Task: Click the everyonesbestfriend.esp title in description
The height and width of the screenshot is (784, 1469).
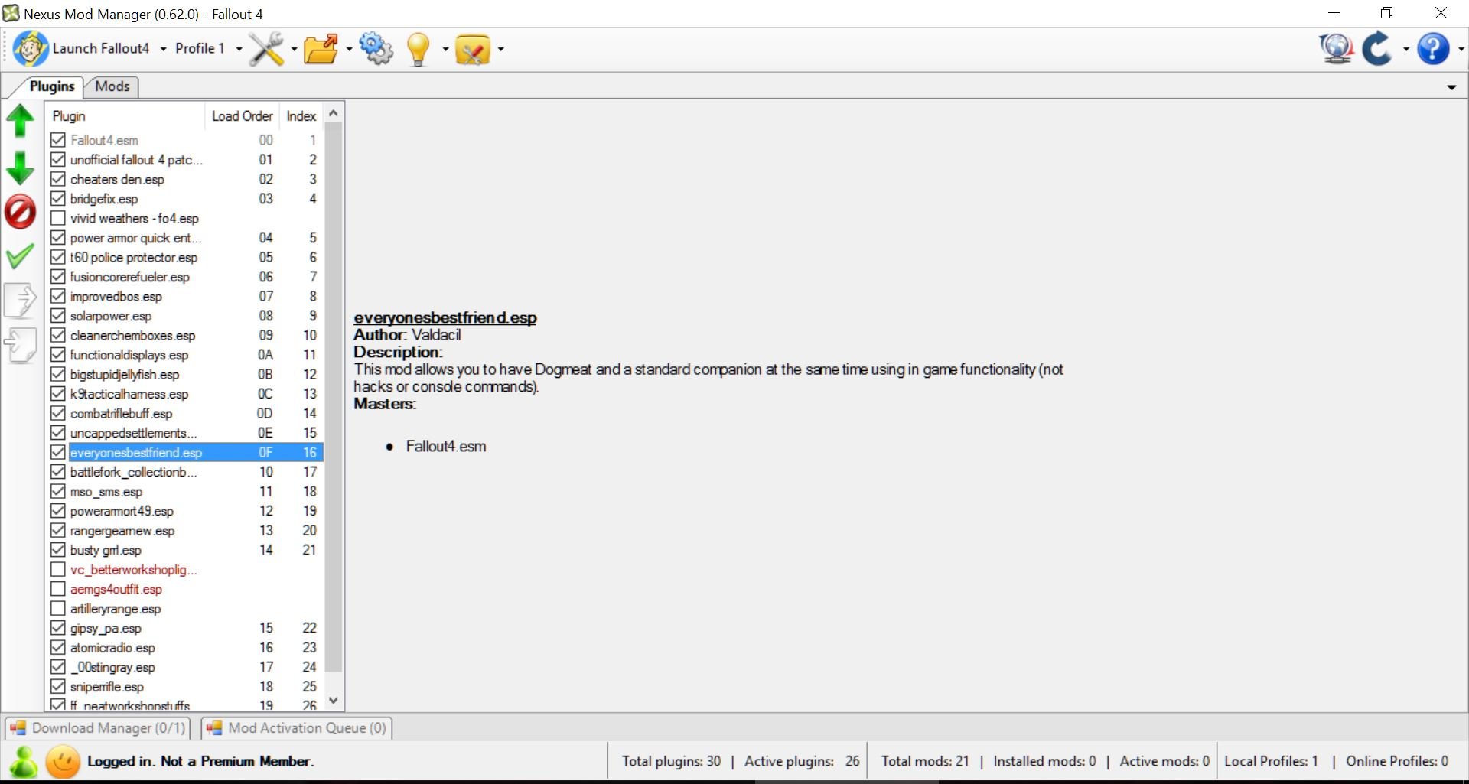Action: pyautogui.click(x=445, y=317)
